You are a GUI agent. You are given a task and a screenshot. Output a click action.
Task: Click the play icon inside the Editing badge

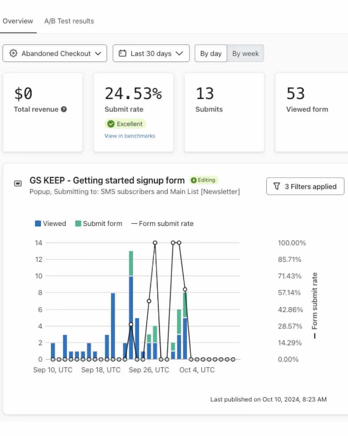click(x=195, y=180)
